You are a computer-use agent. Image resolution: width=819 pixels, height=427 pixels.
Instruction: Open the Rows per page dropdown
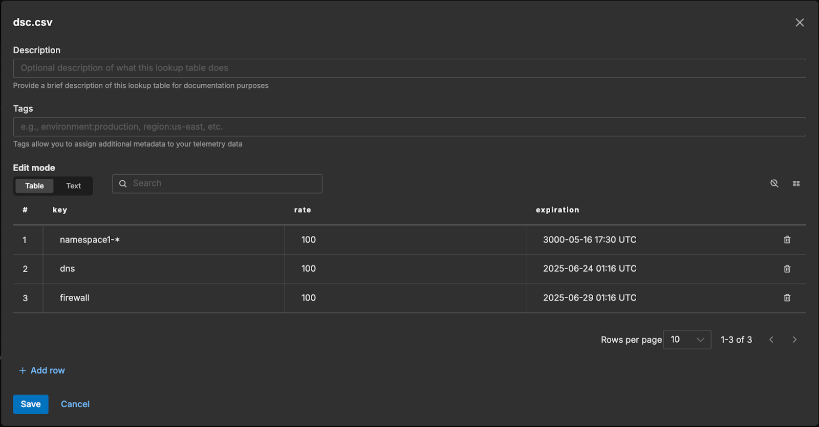(x=686, y=340)
